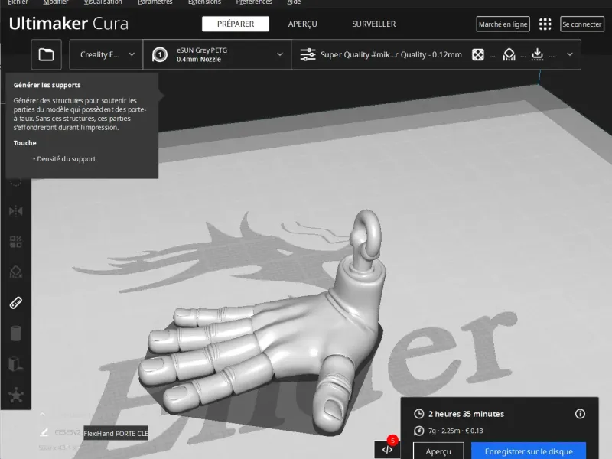Click the build plate adhesion icon
The width and height of the screenshot is (612, 459).
(x=538, y=54)
